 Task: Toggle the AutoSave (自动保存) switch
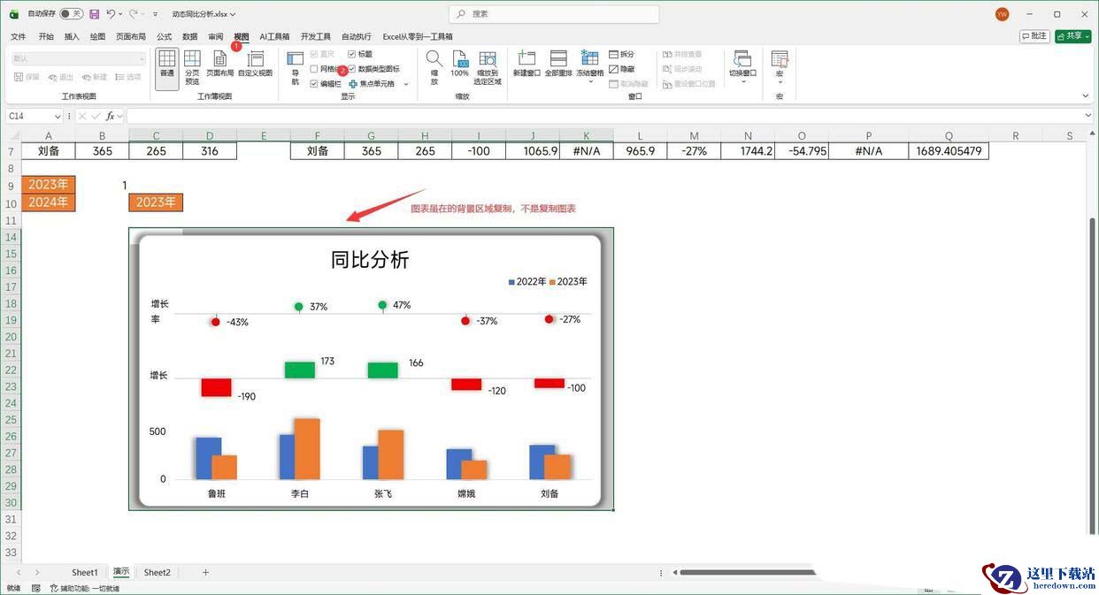71,14
